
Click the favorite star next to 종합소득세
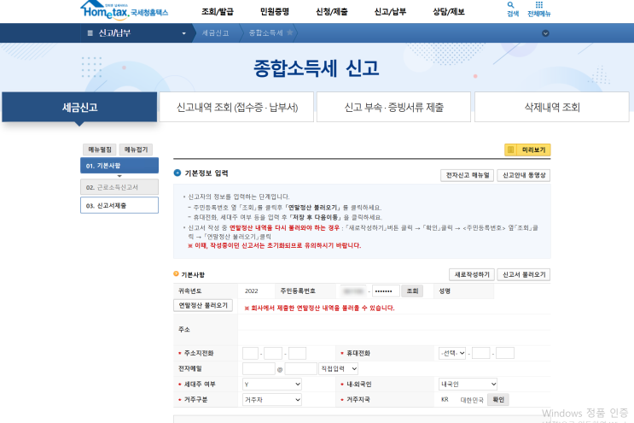290,32
